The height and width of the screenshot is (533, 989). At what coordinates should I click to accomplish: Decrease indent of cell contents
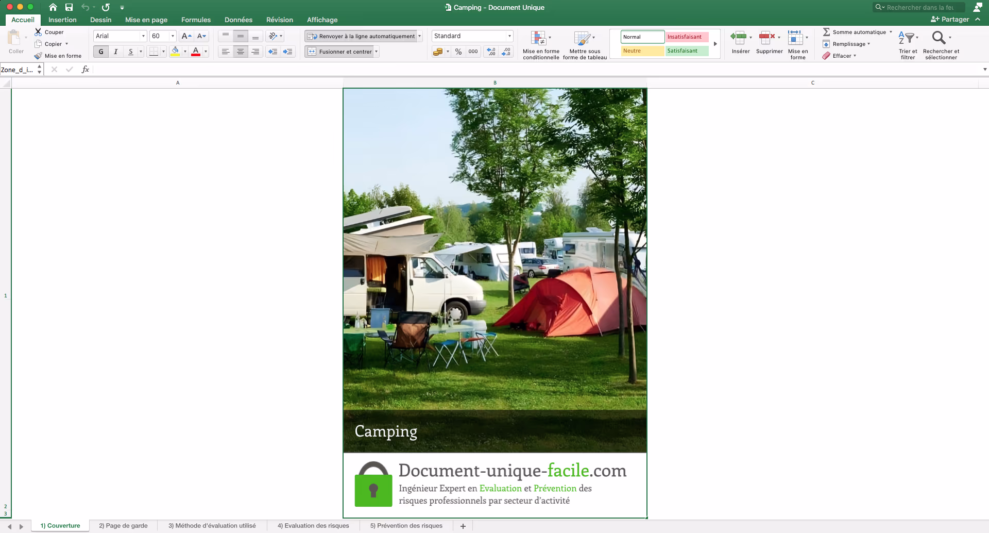click(x=273, y=52)
